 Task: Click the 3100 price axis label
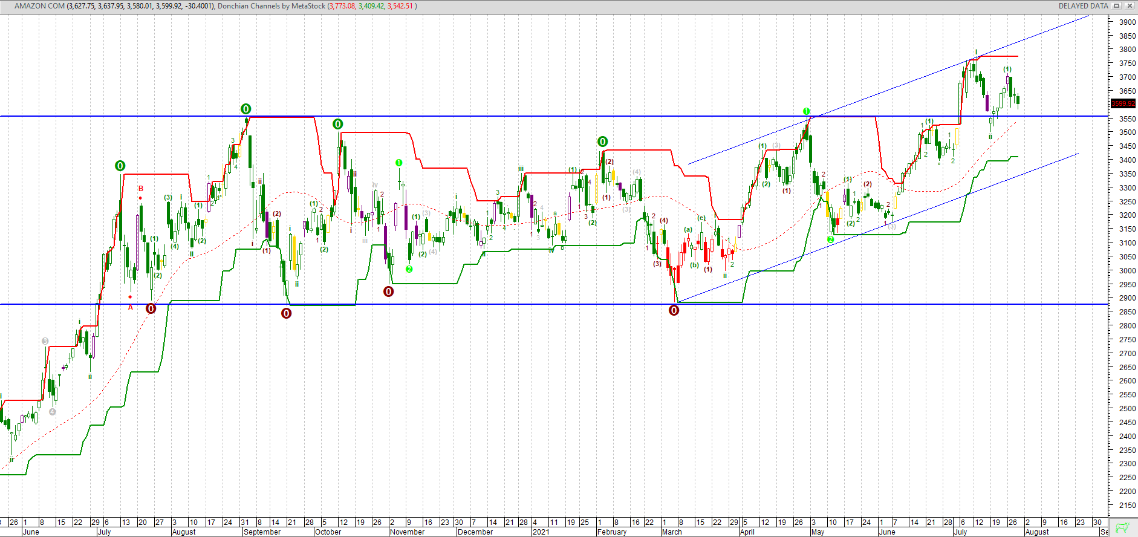coord(1127,243)
